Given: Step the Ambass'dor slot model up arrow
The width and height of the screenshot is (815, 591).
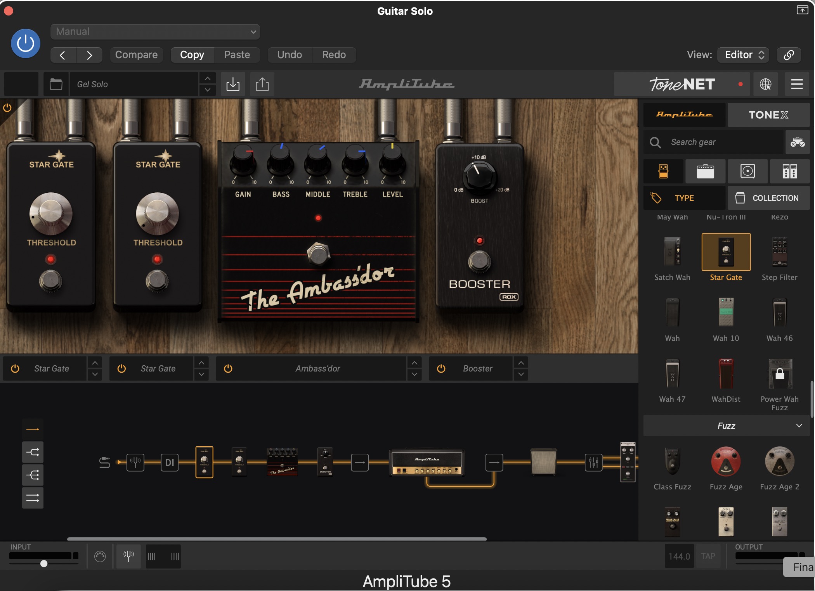Looking at the screenshot, I should [414, 363].
